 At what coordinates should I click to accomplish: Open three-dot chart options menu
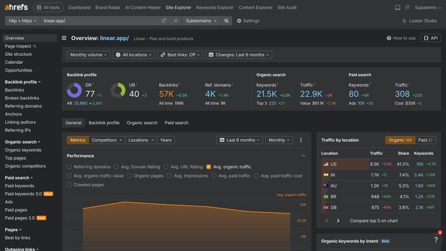(x=301, y=140)
